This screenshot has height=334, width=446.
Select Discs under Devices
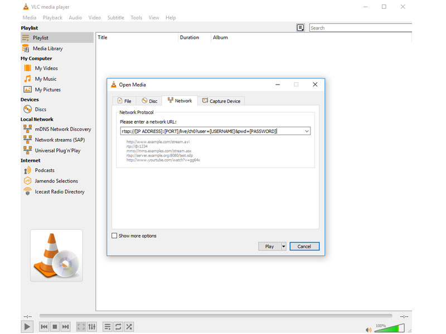(x=40, y=109)
